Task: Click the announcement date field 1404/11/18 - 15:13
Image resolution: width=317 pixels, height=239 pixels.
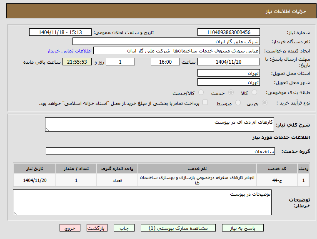Action: 60,32
